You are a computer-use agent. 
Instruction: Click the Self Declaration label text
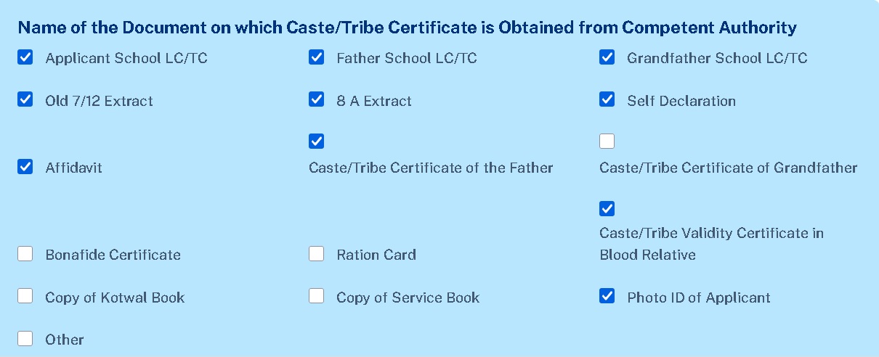(681, 101)
